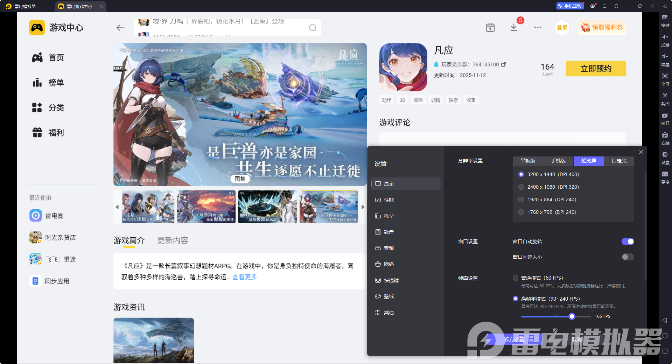Viewport: 672px width, 364px height.
Task: Switch to the 平板版 resolution tab
Action: tap(528, 161)
